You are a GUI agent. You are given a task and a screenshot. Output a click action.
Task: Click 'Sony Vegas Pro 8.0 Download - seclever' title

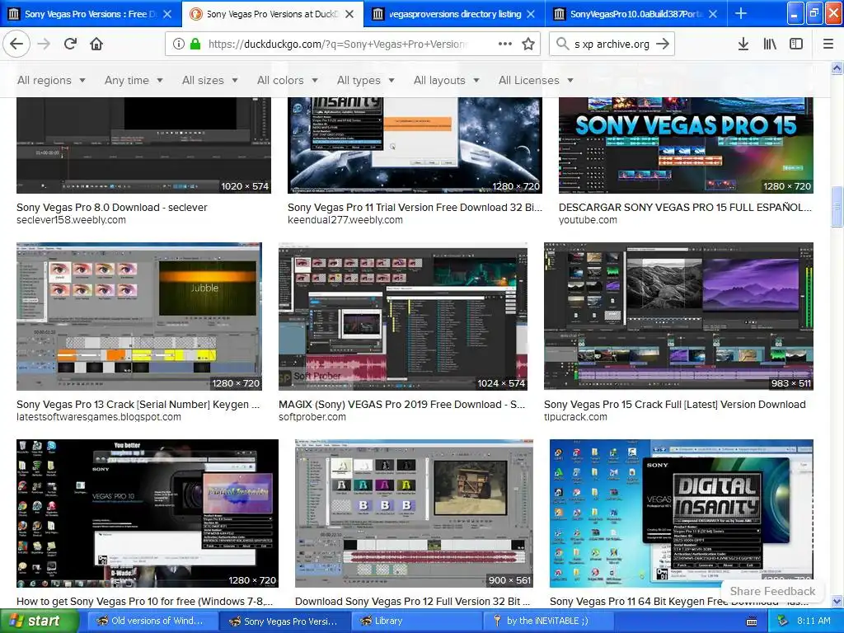(x=111, y=207)
